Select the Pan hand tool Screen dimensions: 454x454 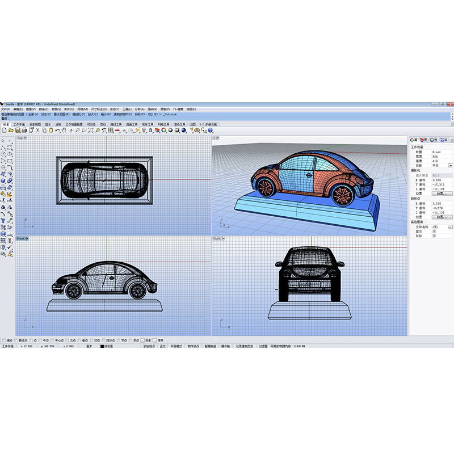(x=64, y=131)
